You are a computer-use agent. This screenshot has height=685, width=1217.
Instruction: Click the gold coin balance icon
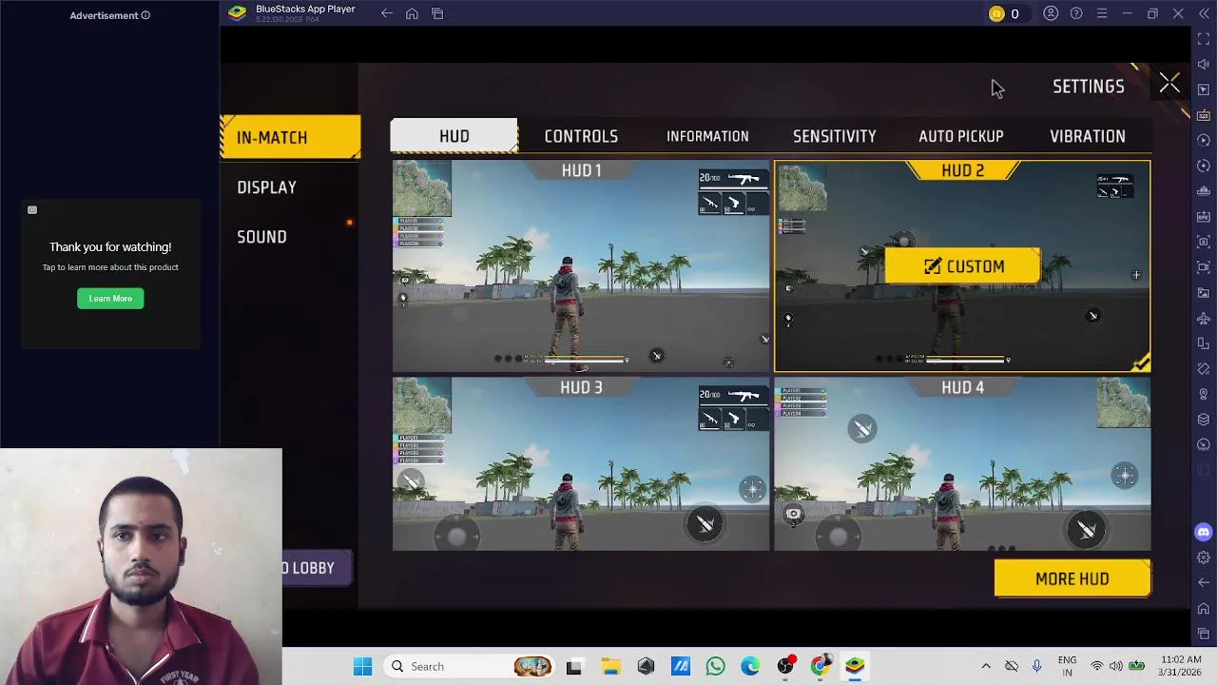pos(996,13)
